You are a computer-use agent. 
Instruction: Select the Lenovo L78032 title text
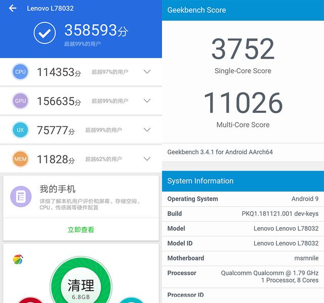click(x=50, y=8)
